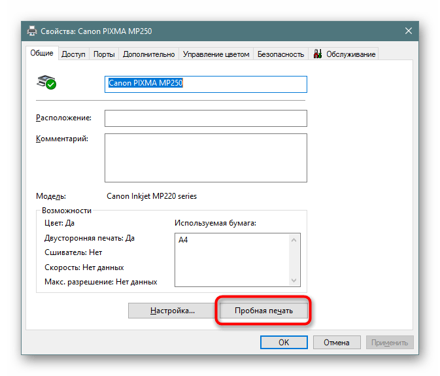
Task: Click the printer name field Canon PIXMA MP250
Action: pyautogui.click(x=205, y=84)
